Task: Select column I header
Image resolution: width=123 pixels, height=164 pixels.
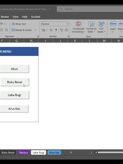Action: [46, 41]
